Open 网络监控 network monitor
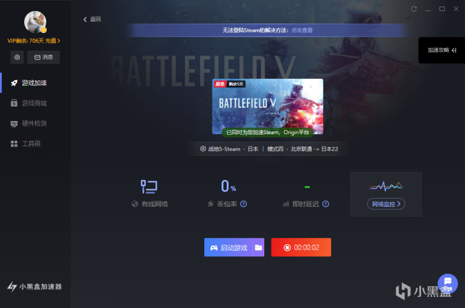 coord(386,204)
